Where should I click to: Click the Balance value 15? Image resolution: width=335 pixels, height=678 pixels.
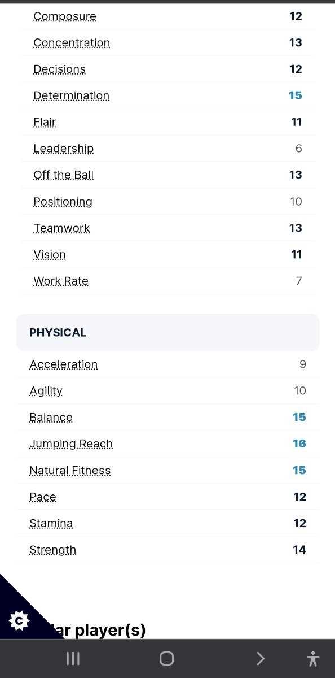point(299,417)
